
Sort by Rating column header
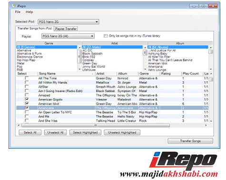click(x=171, y=73)
